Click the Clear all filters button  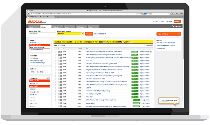(x=169, y=34)
